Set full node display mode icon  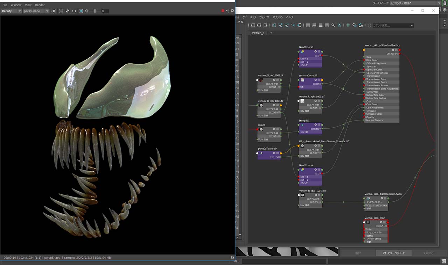tap(321, 25)
